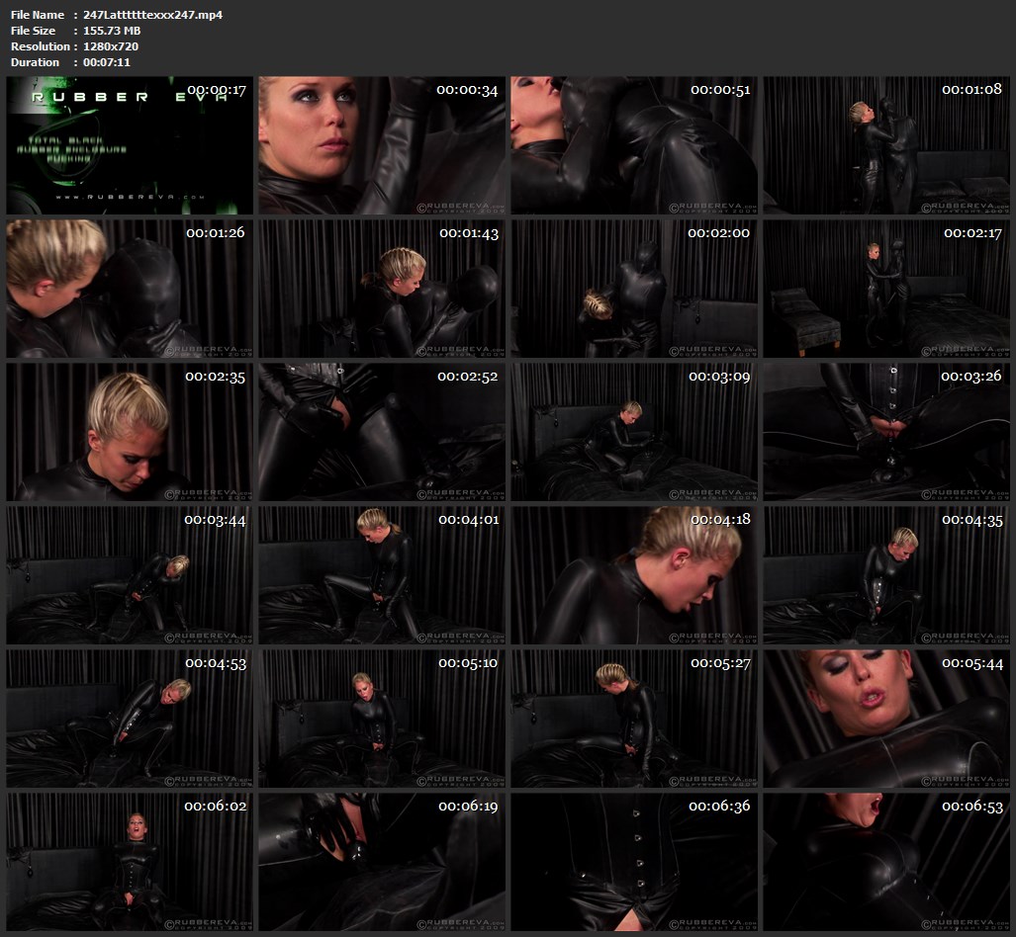Choose the frame labeled 00:02:17
1016x937 pixels.
coord(886,289)
